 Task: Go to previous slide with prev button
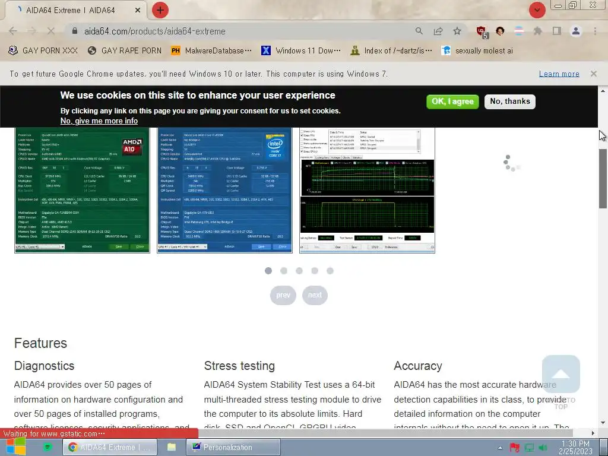pyautogui.click(x=283, y=296)
